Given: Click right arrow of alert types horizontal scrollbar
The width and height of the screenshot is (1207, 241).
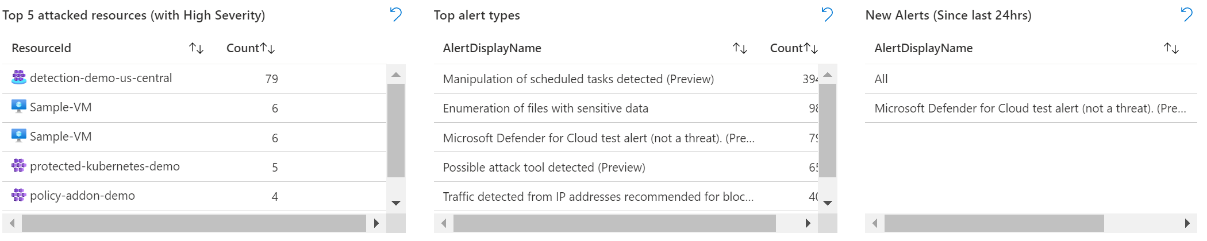Looking at the screenshot, I should click(808, 223).
